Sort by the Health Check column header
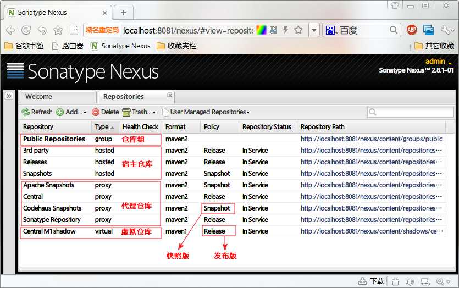Viewport: 459px width, 288px height. [x=140, y=127]
